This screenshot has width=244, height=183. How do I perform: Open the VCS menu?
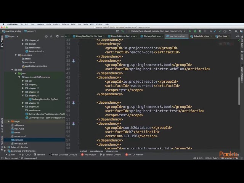[x=91, y=24]
